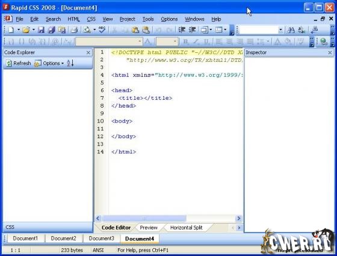Open the dropdown arrow beside the Preview icon

point(94,30)
